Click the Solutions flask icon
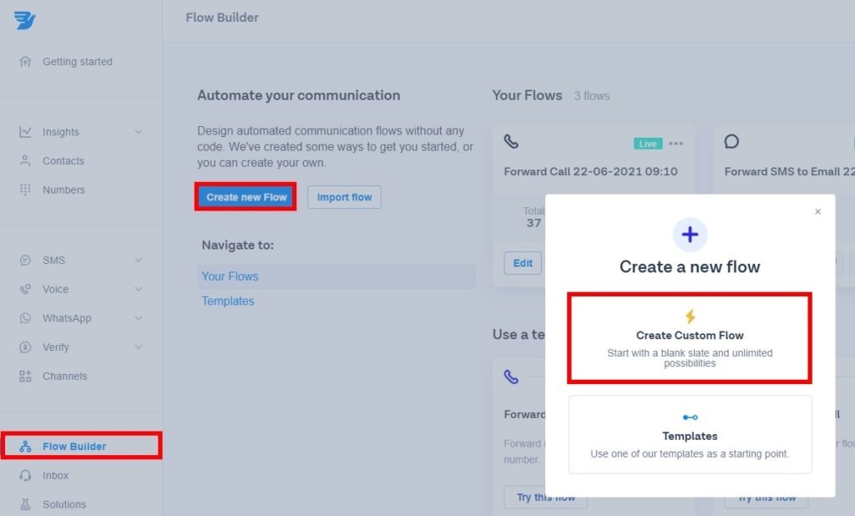The width and height of the screenshot is (855, 516). tap(25, 504)
